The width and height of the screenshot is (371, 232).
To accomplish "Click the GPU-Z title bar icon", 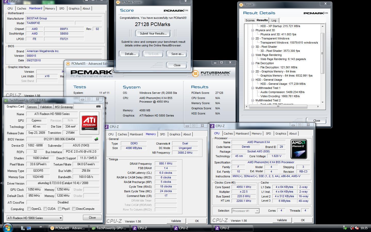I will 6,100.
